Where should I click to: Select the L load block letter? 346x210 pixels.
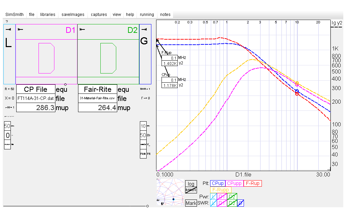[x=8, y=42]
